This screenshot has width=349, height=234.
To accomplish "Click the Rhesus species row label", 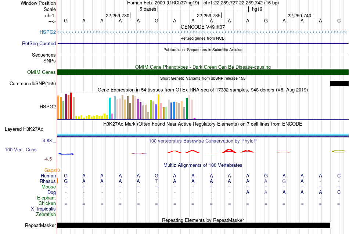I will (x=48, y=181).
